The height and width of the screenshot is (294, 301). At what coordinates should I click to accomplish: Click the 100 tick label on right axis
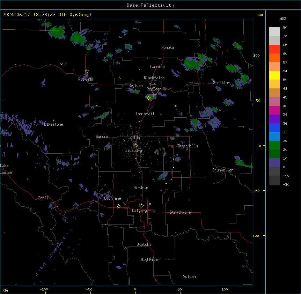click(x=257, y=55)
